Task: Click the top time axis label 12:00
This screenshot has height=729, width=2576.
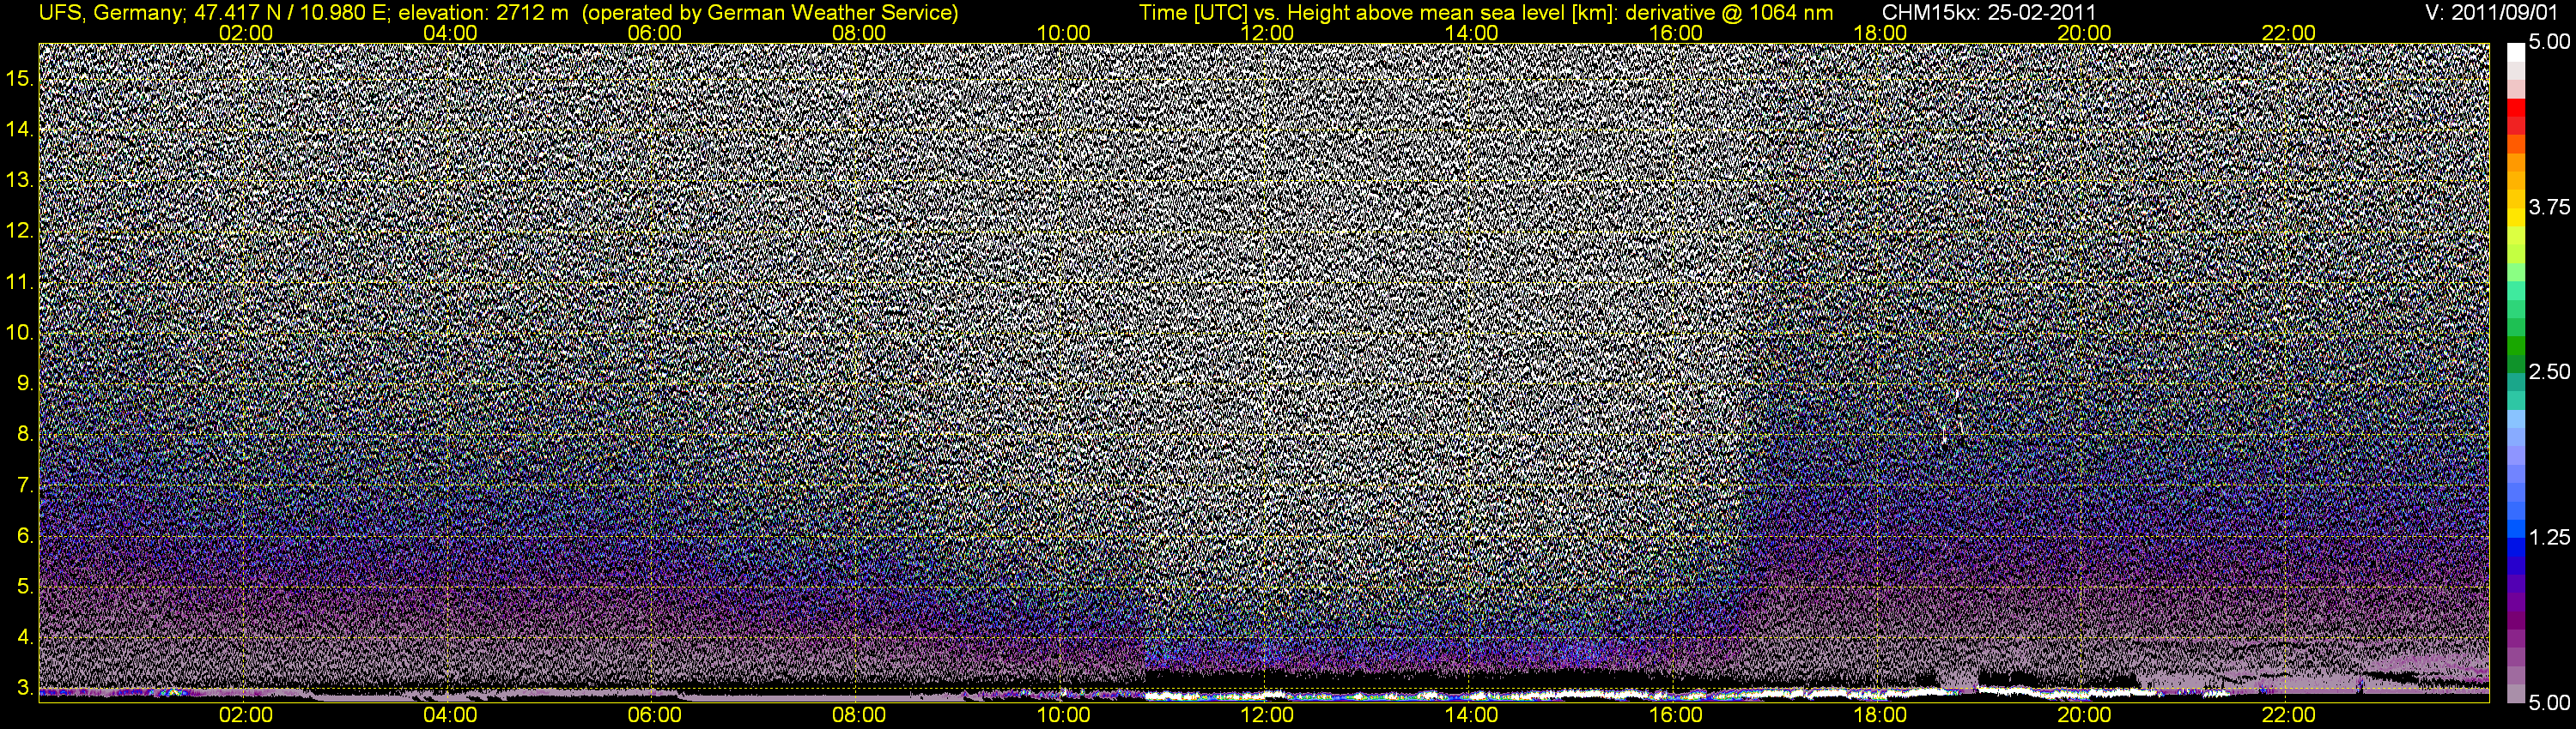Action: [x=1267, y=33]
